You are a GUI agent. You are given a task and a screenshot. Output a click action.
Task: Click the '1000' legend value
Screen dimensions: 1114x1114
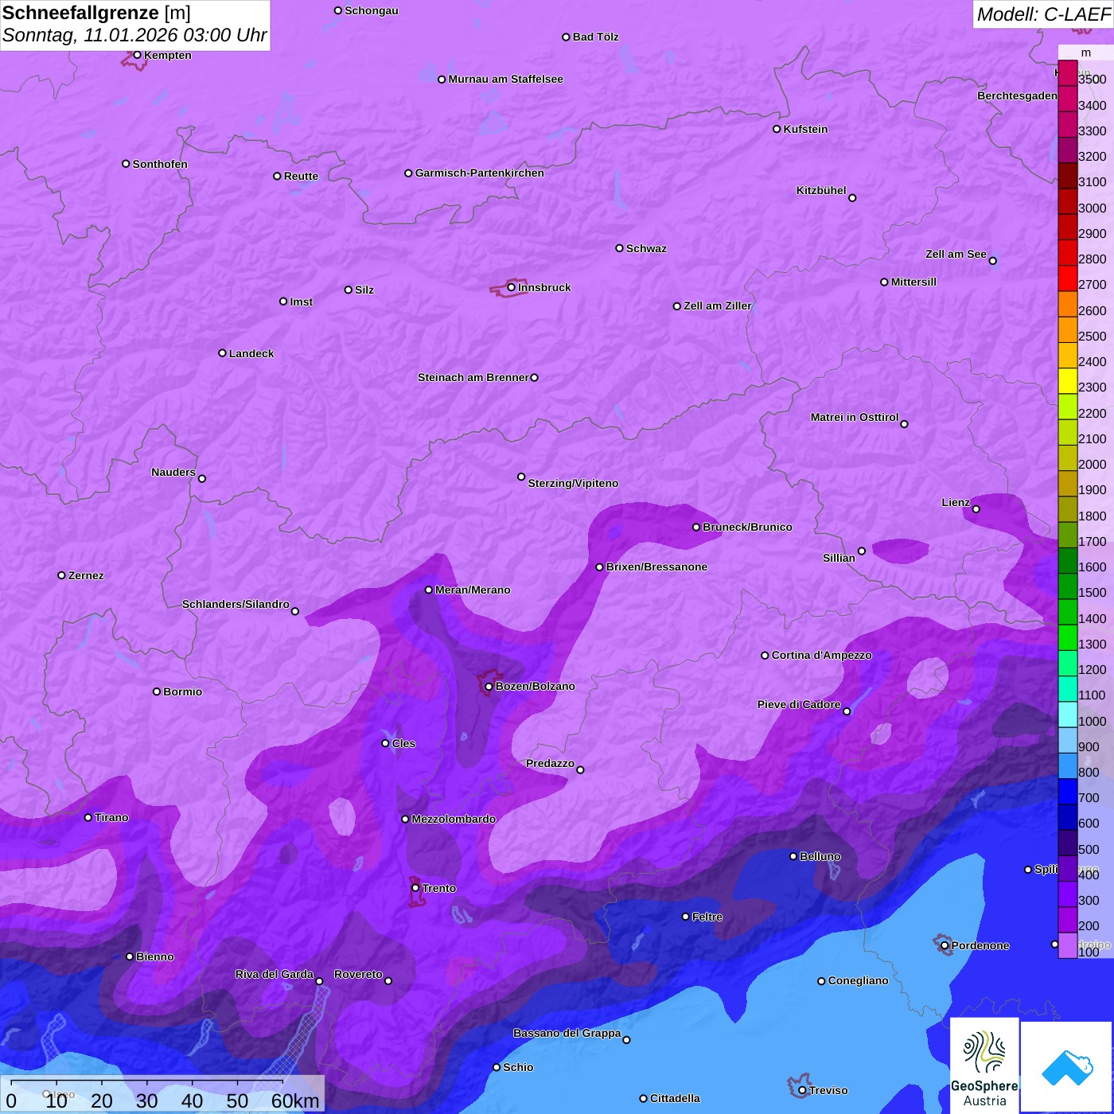pos(1092,721)
